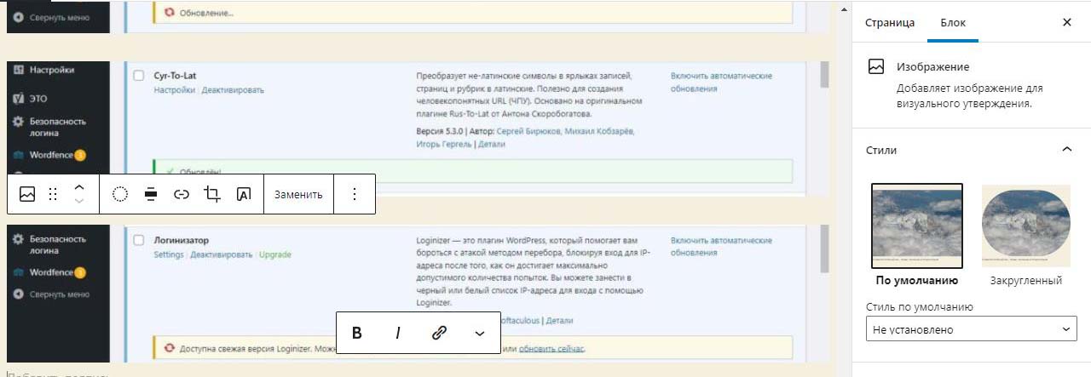Insert link using block toolbar link icon

point(182,194)
